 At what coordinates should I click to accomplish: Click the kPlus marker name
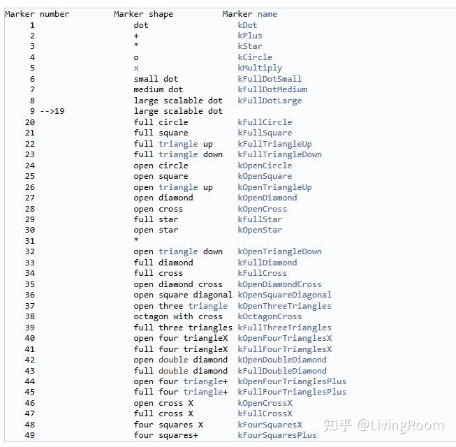click(x=250, y=36)
